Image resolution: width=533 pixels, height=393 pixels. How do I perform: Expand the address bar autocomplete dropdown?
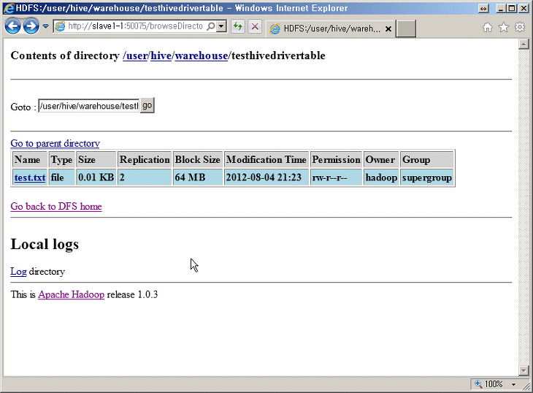222,27
